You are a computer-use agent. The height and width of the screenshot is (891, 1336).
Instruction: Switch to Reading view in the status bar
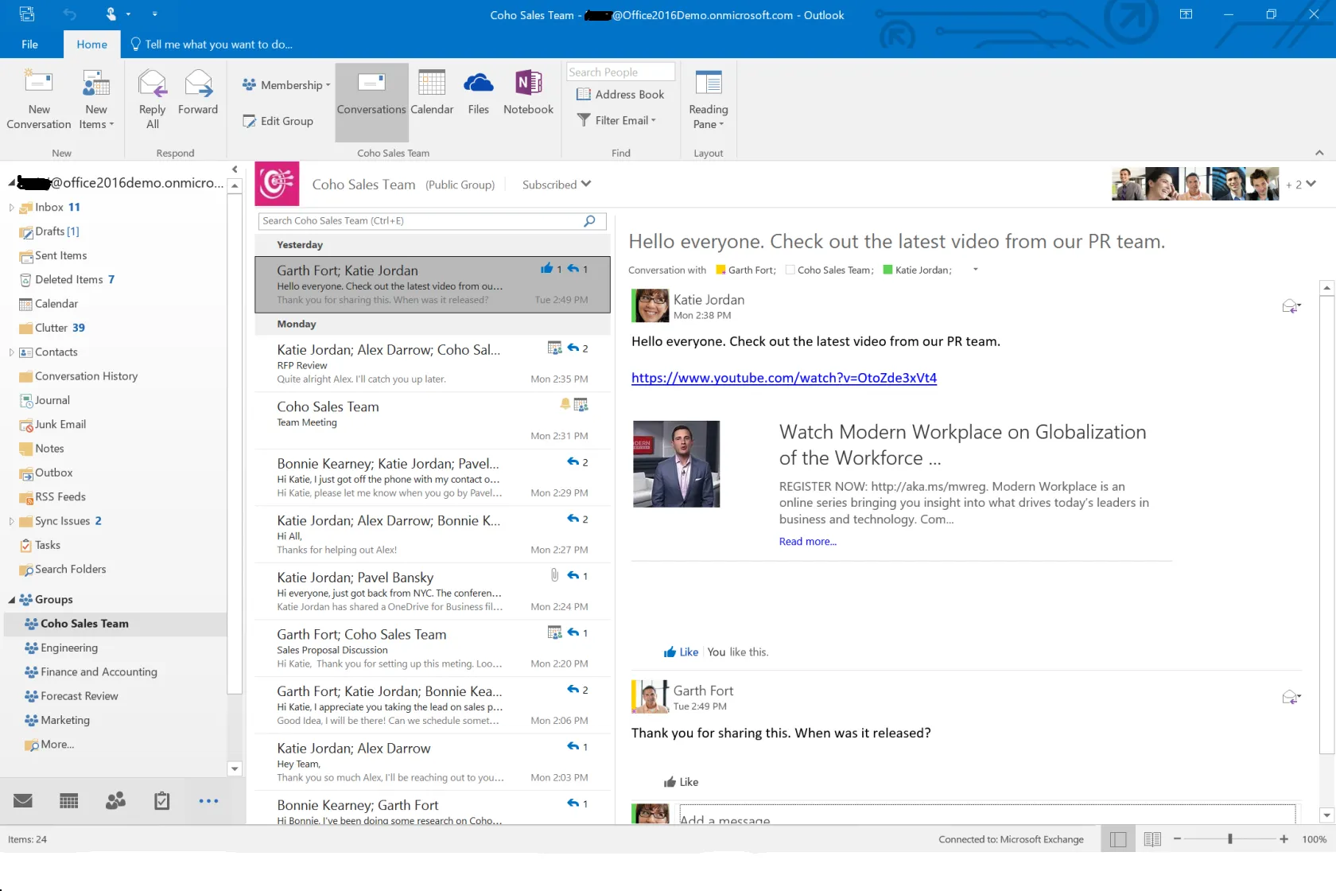pos(1152,839)
